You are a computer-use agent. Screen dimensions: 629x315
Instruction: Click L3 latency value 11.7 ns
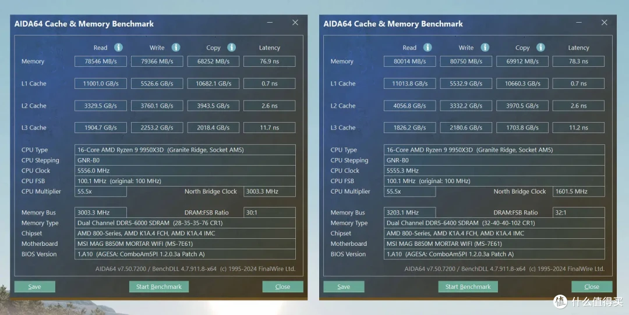pos(270,128)
